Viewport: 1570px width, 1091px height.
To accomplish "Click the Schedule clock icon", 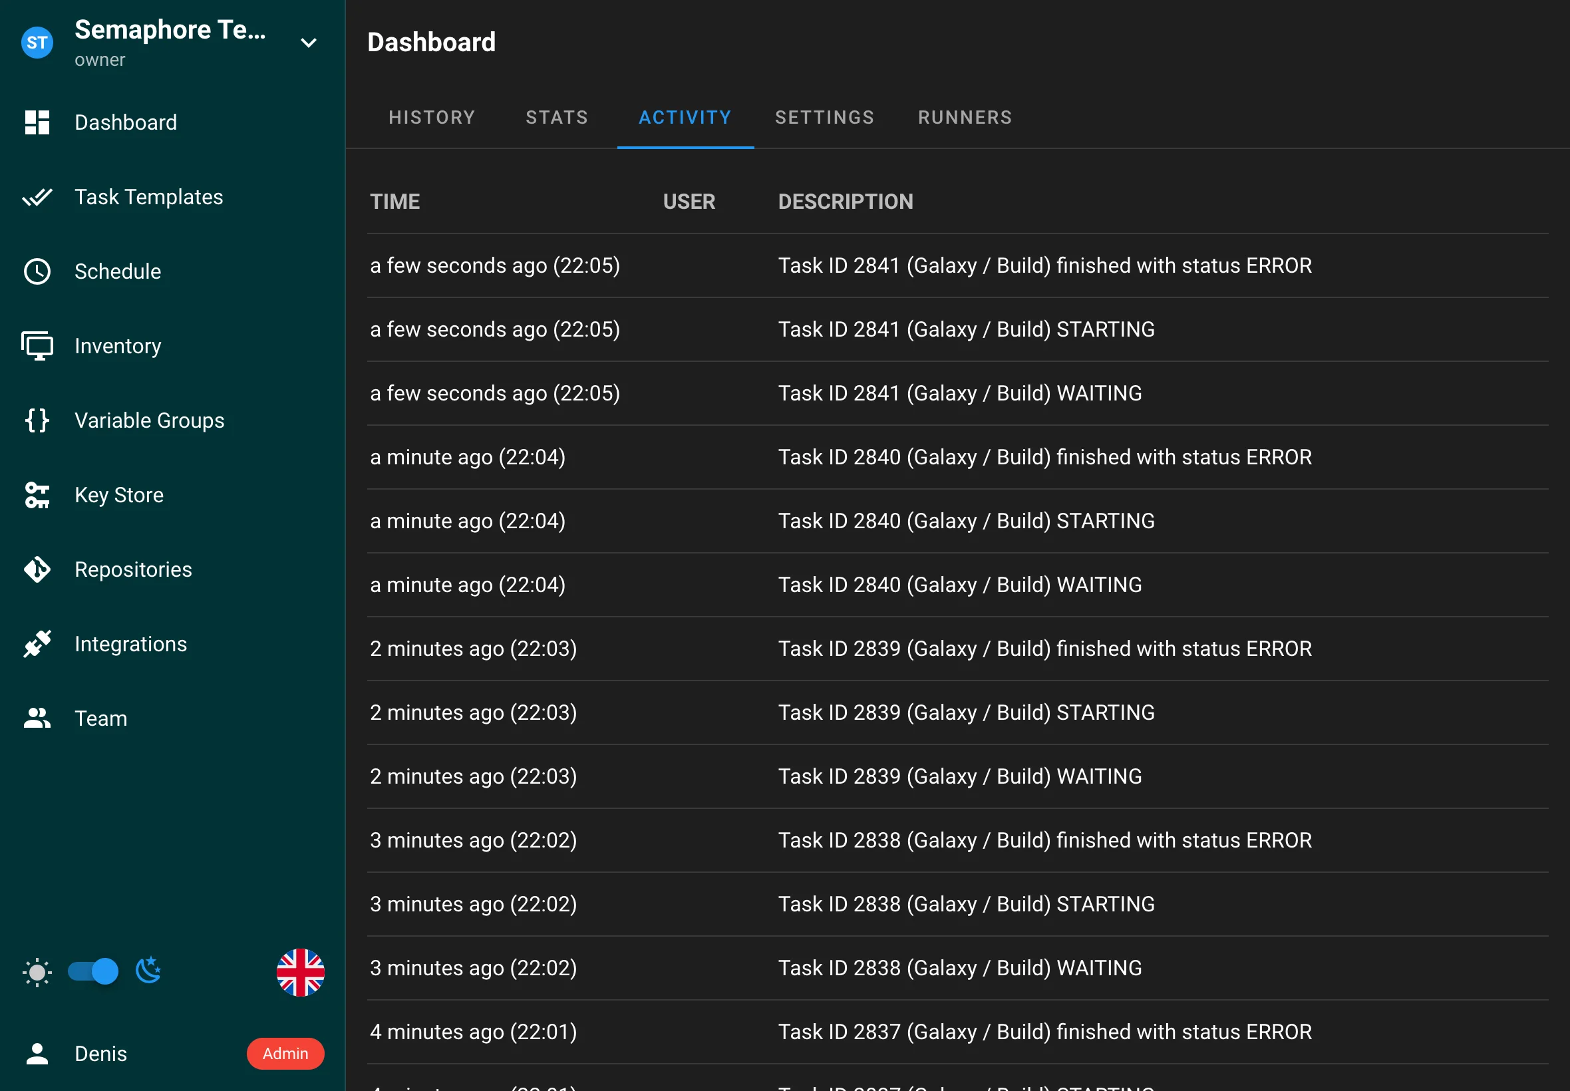I will pyautogui.click(x=37, y=271).
